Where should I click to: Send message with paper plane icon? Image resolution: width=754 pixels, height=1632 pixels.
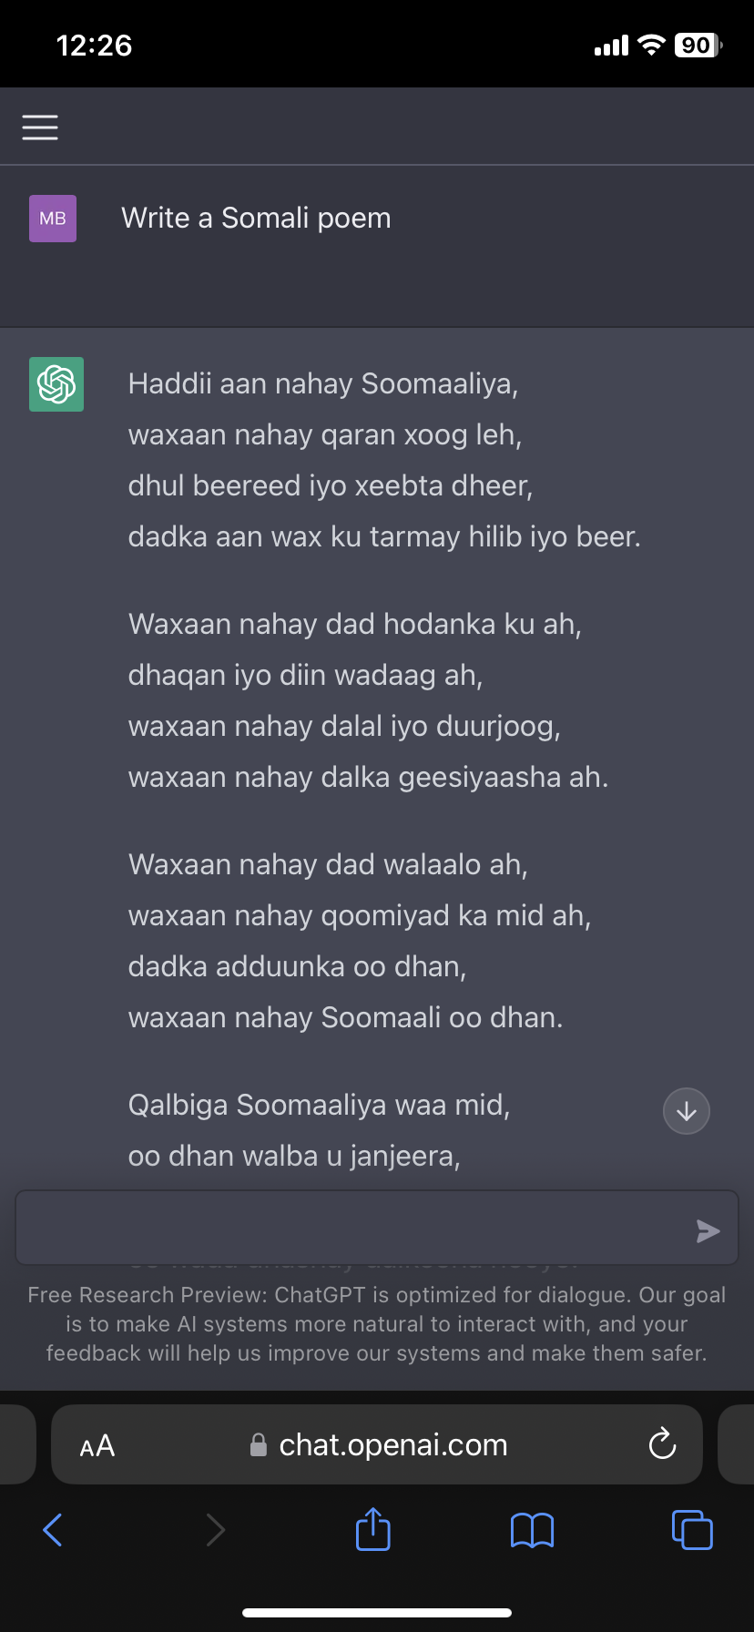click(x=708, y=1231)
